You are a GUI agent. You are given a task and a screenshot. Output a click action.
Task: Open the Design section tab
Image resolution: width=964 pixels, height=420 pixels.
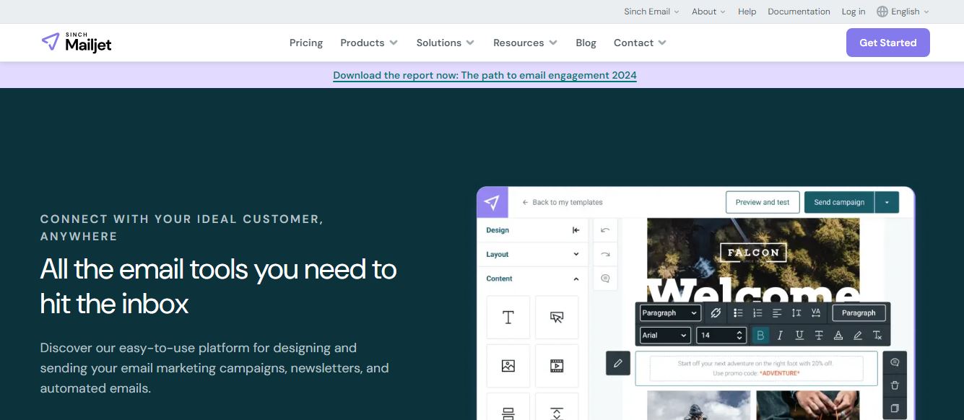498,230
